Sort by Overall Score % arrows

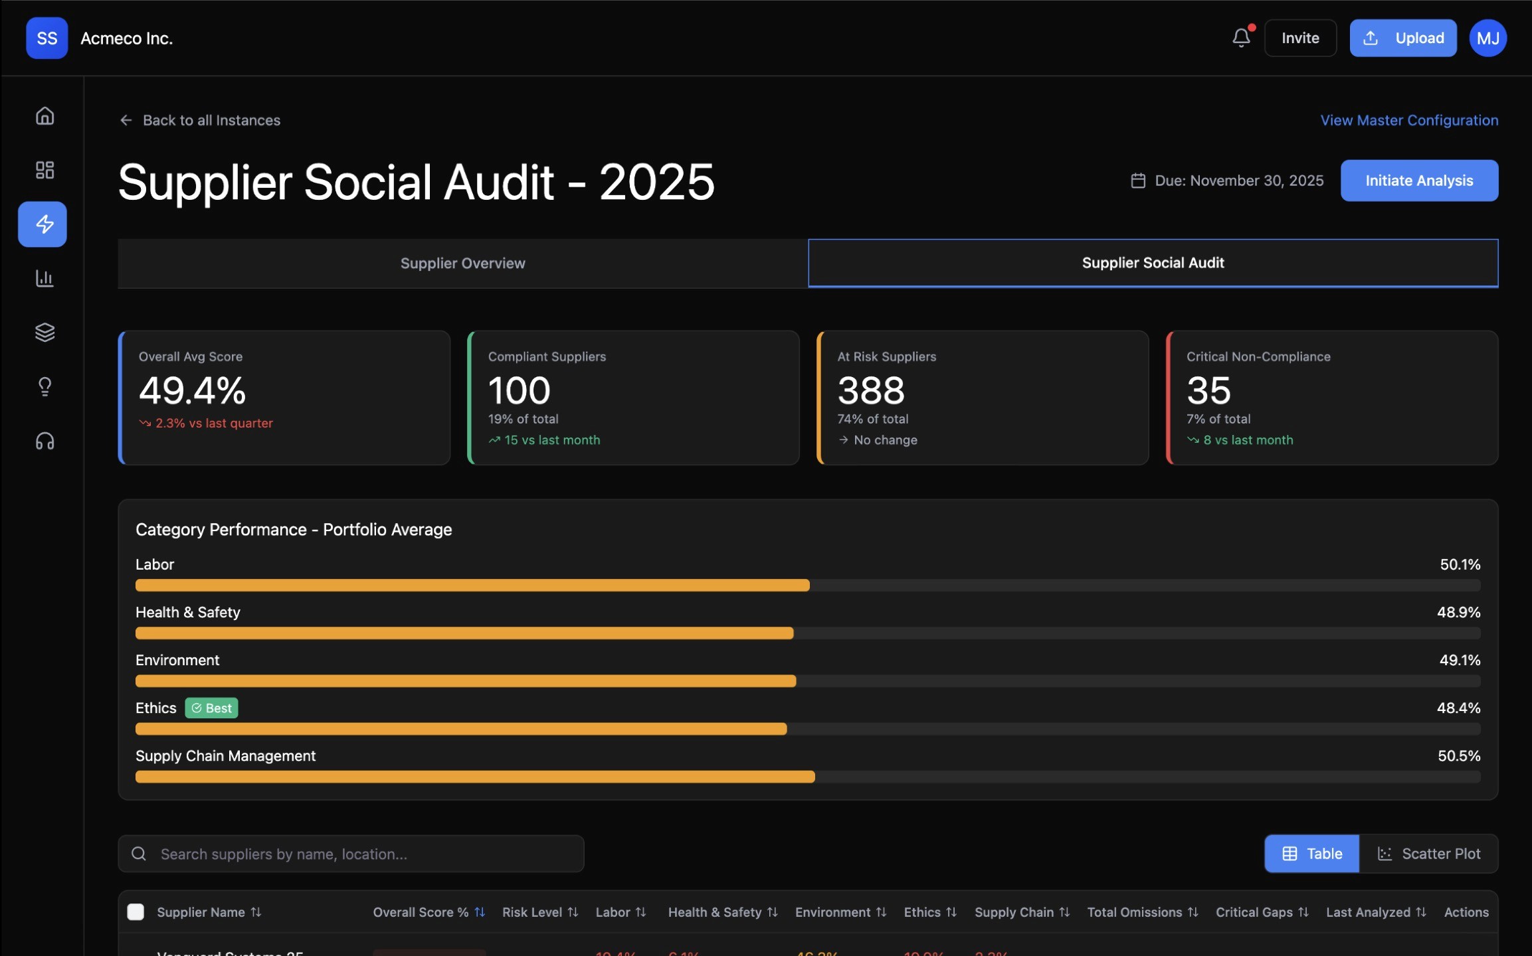point(480,912)
